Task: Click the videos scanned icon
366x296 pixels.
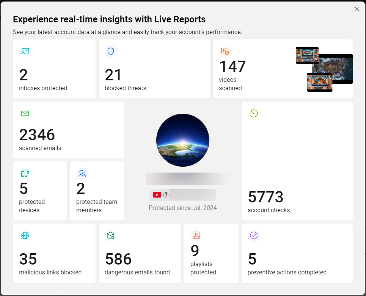Action: tap(225, 51)
